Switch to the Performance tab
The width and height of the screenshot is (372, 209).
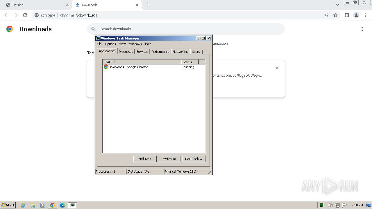pyautogui.click(x=160, y=52)
